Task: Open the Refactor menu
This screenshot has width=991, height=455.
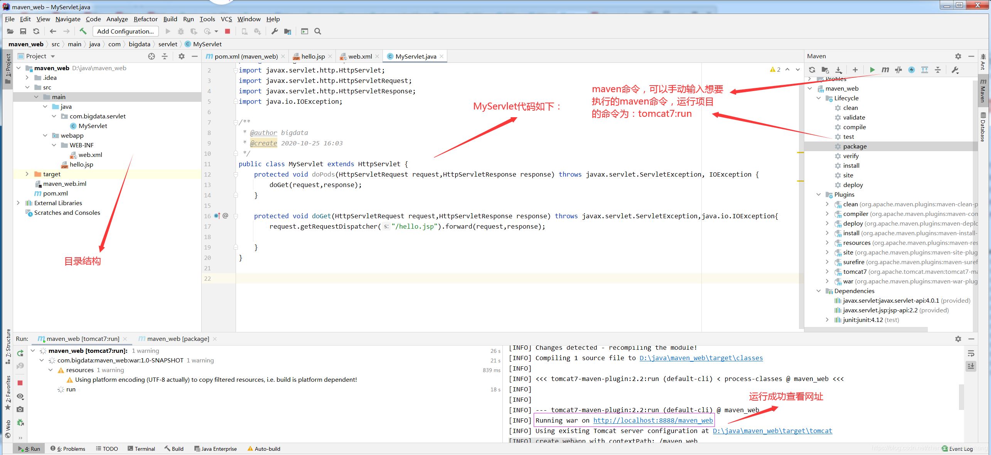Action: point(145,19)
